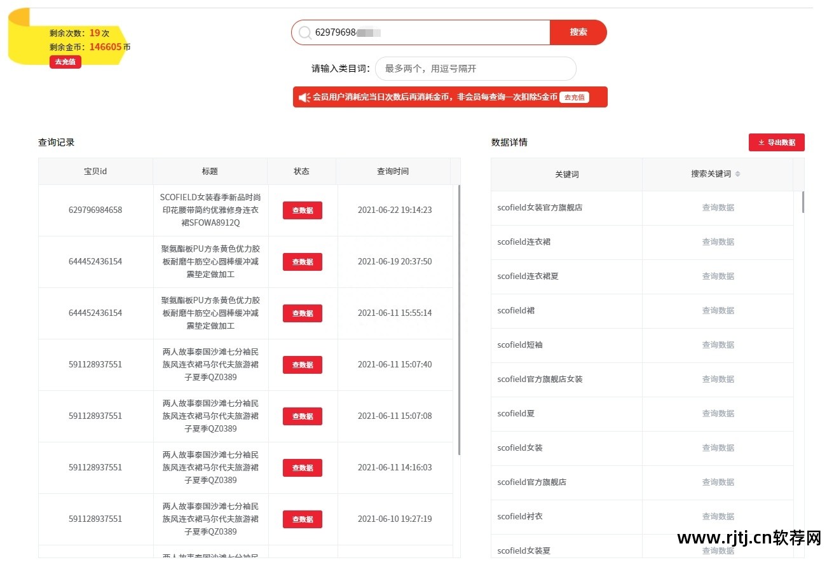Click 查询数据 for scofield衬衣 keyword
This screenshot has width=827, height=567.
pos(718,517)
